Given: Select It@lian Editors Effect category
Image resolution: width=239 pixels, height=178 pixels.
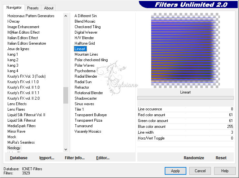Looking at the screenshot, I should click(23, 32).
